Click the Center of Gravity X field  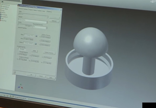(46, 37)
